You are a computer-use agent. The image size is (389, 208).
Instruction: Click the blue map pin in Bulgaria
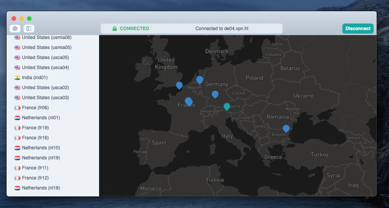point(286,128)
